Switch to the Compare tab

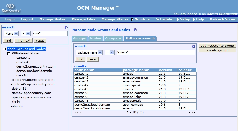(x=113, y=39)
